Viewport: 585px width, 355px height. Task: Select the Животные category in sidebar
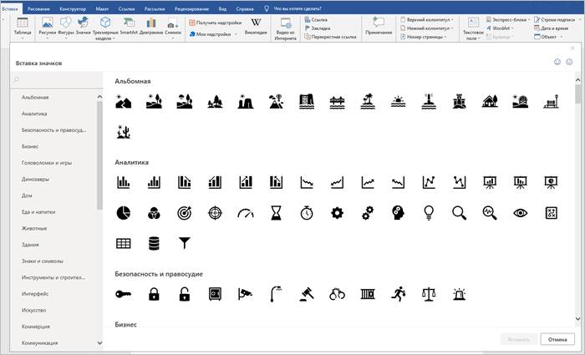click(35, 228)
